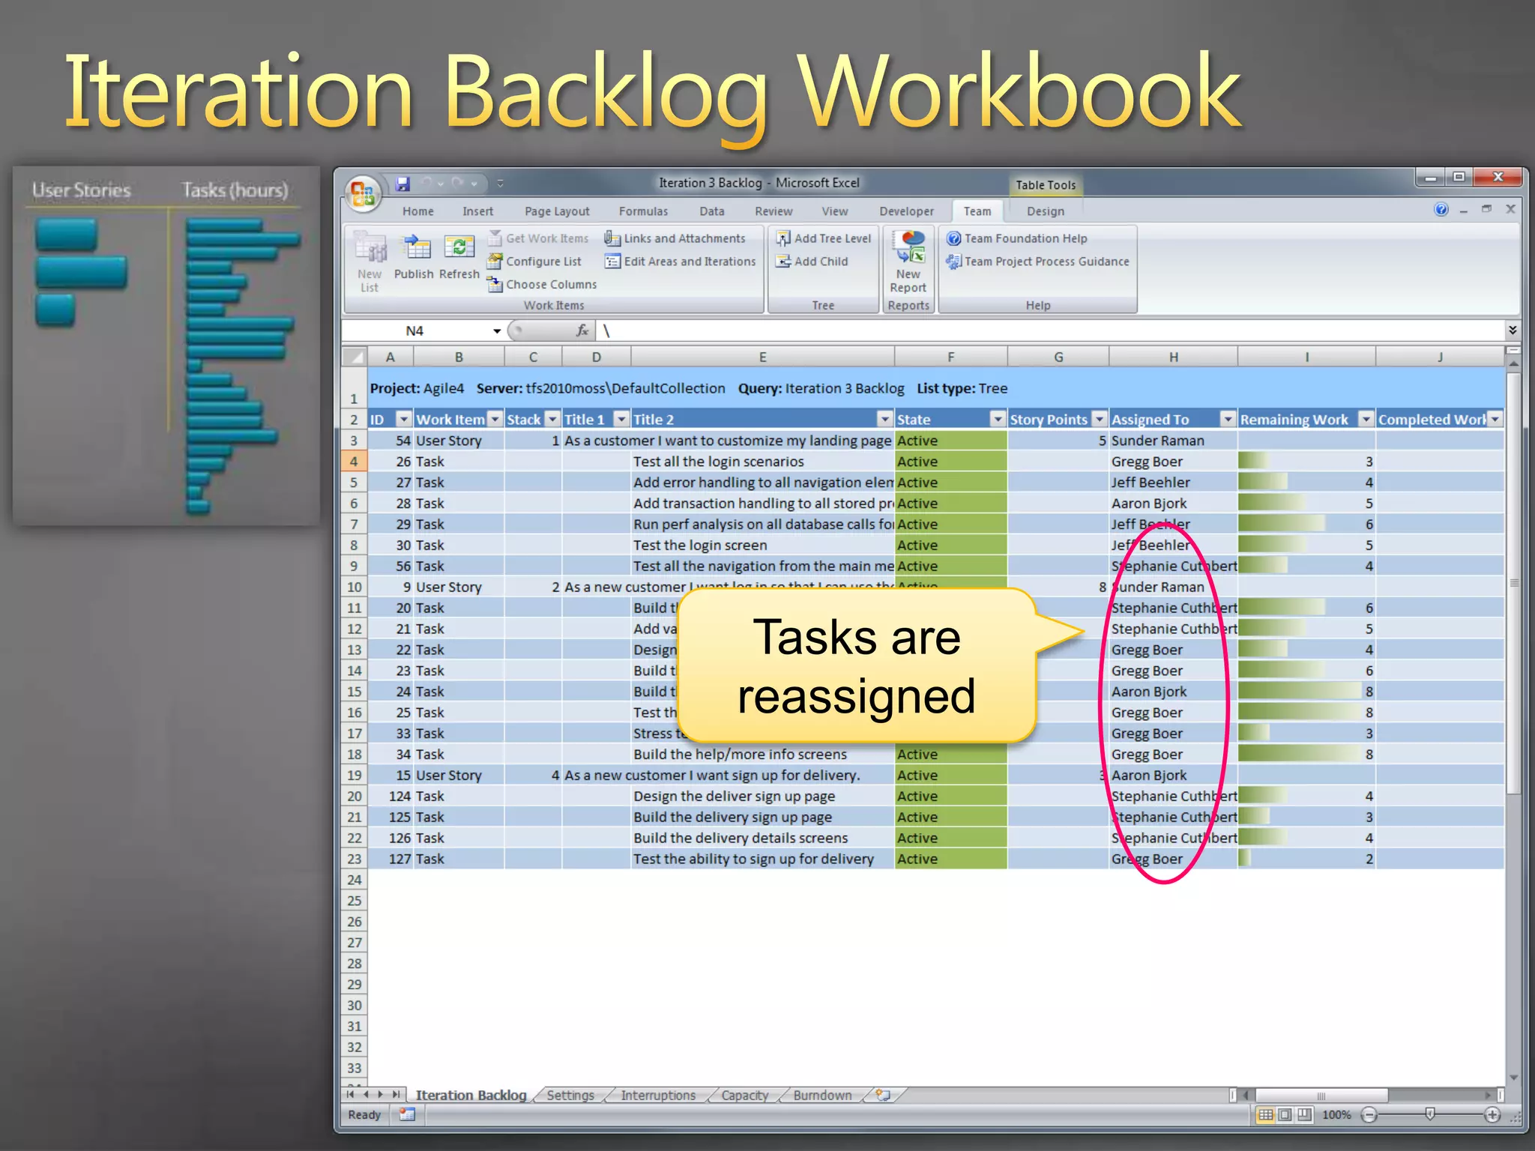Screen dimensions: 1535x1151
Task: Open the Name Box dropdown arrow
Action: click(x=496, y=331)
